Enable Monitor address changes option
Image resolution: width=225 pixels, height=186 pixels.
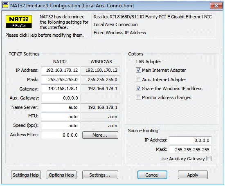[138, 97]
